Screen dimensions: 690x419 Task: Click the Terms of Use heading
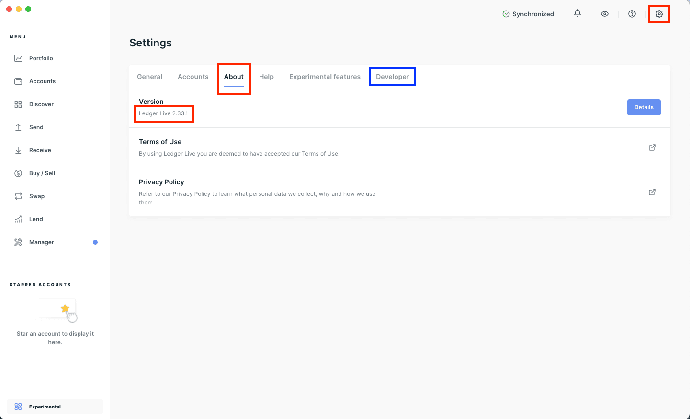point(160,142)
